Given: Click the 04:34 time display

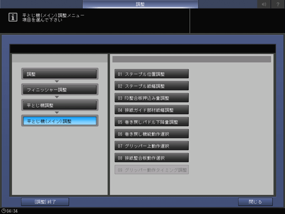Looking at the screenshot, I should pyautogui.click(x=12, y=211).
